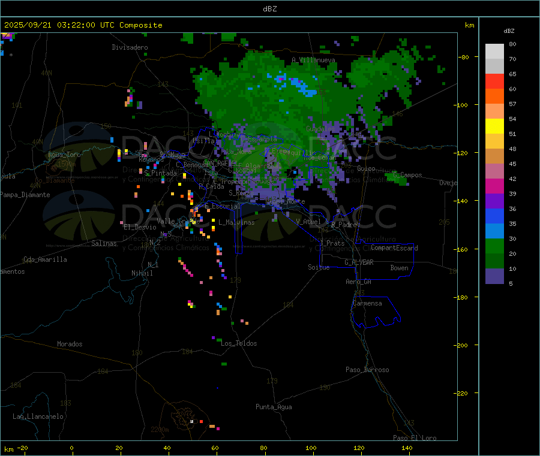Select the magenta 39-42 dBZ legend swatch
Viewport: 540px width, 456px height.
click(x=494, y=186)
